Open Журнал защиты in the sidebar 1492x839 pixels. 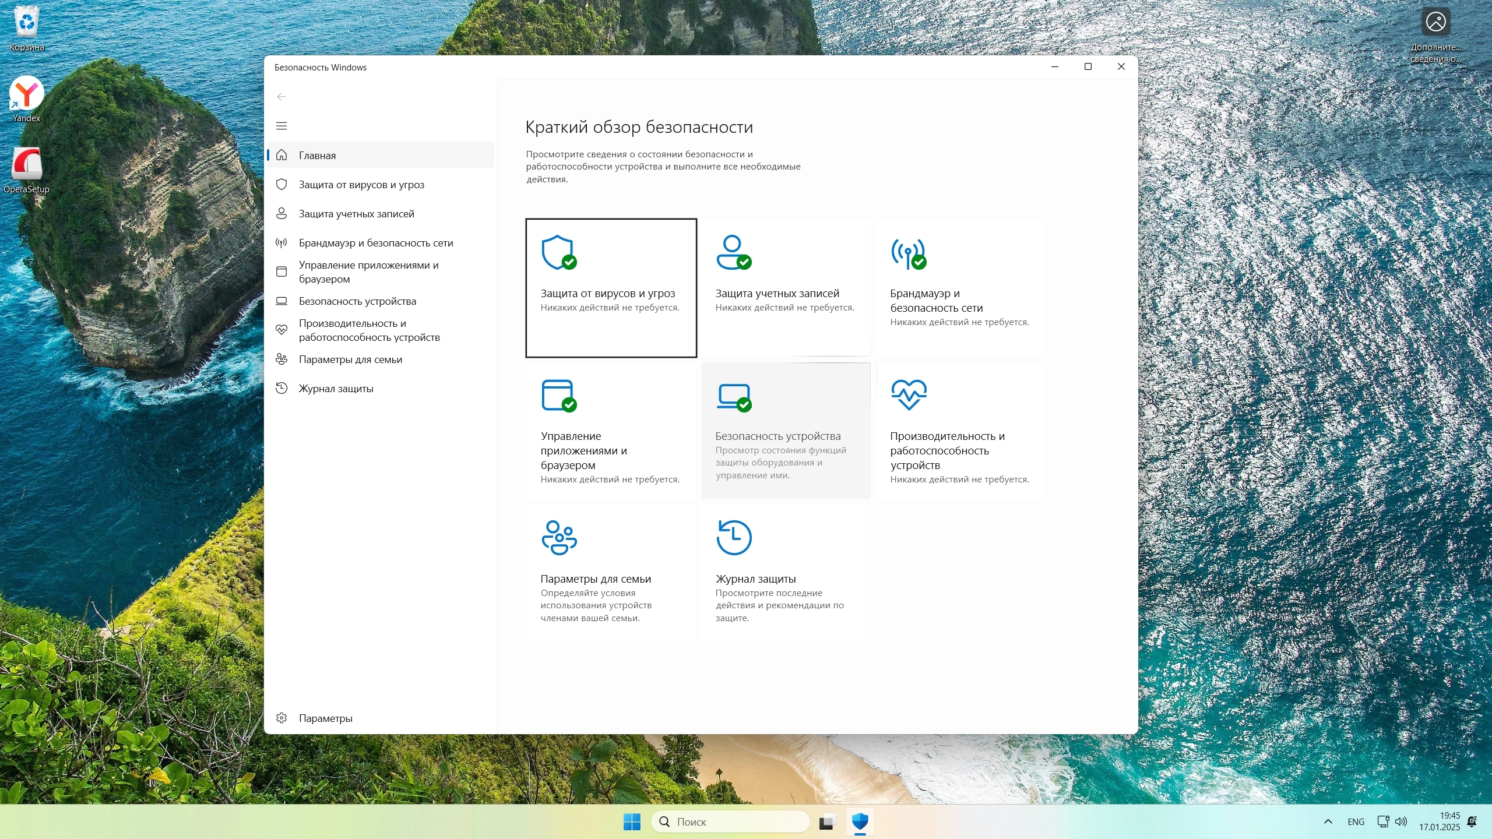[336, 389]
